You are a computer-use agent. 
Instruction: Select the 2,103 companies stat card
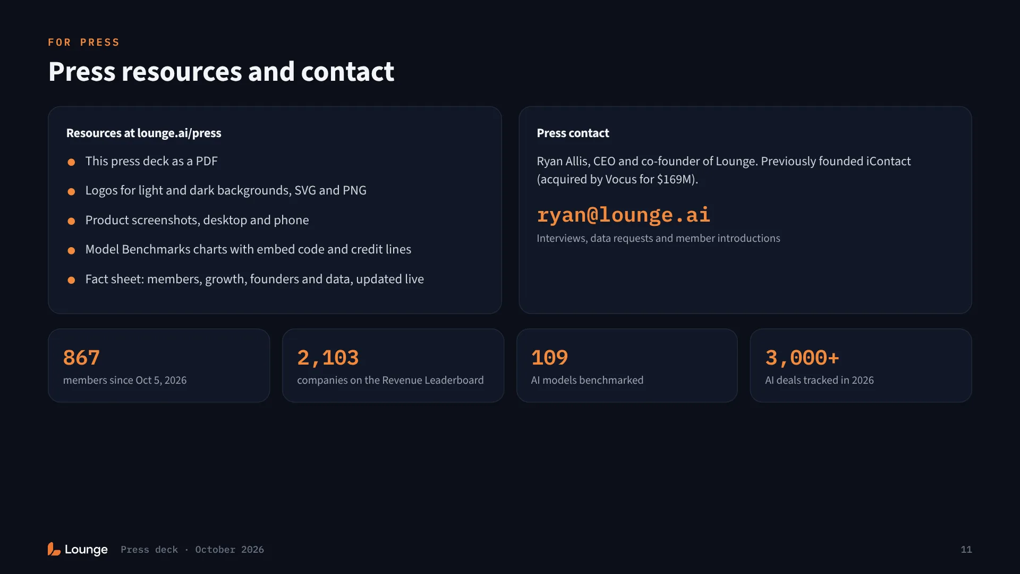pyautogui.click(x=393, y=366)
